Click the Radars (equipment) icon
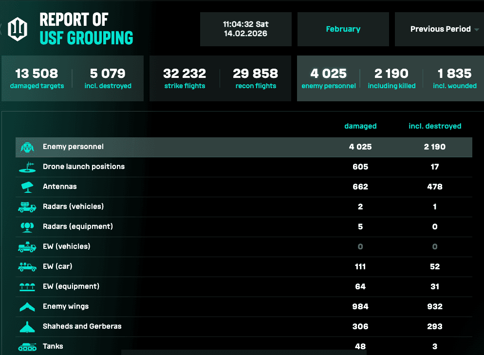The height and width of the screenshot is (355, 484). [x=27, y=227]
